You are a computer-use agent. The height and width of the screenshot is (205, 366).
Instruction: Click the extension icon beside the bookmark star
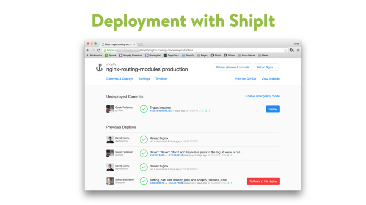pos(292,50)
